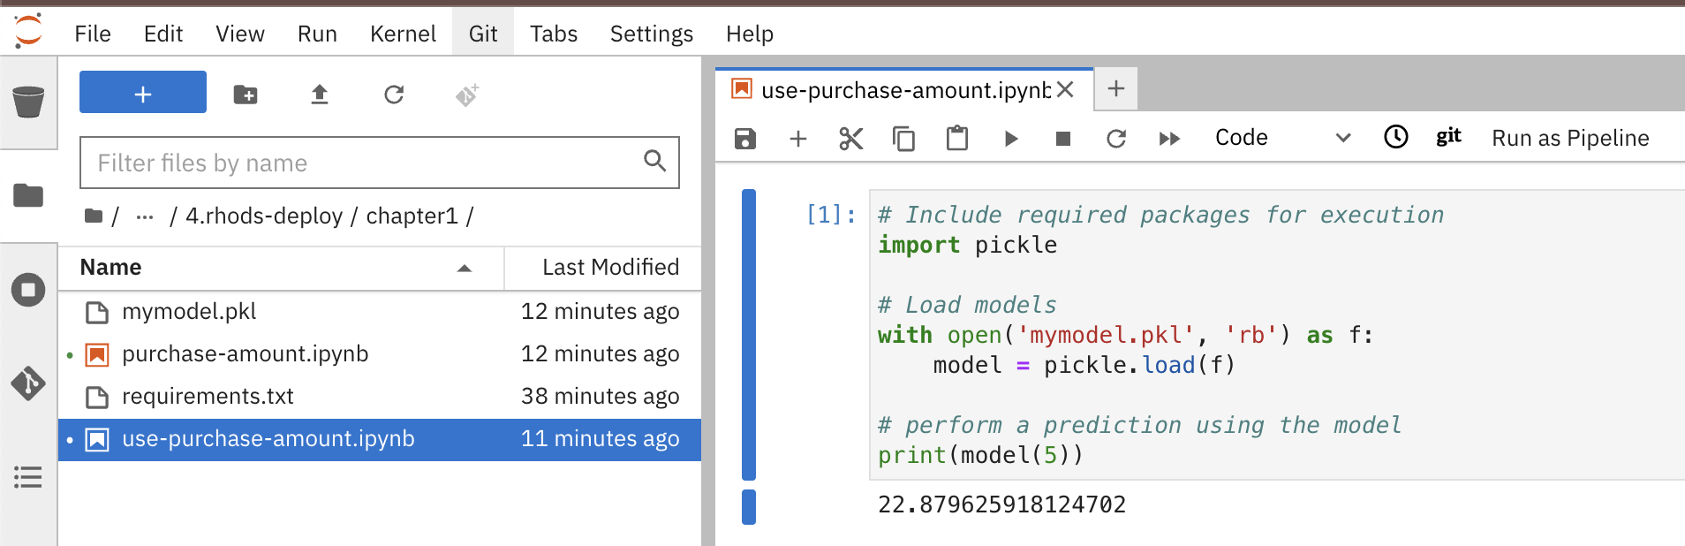1685x546 pixels.
Task: Open the View menu
Action: coord(240,34)
